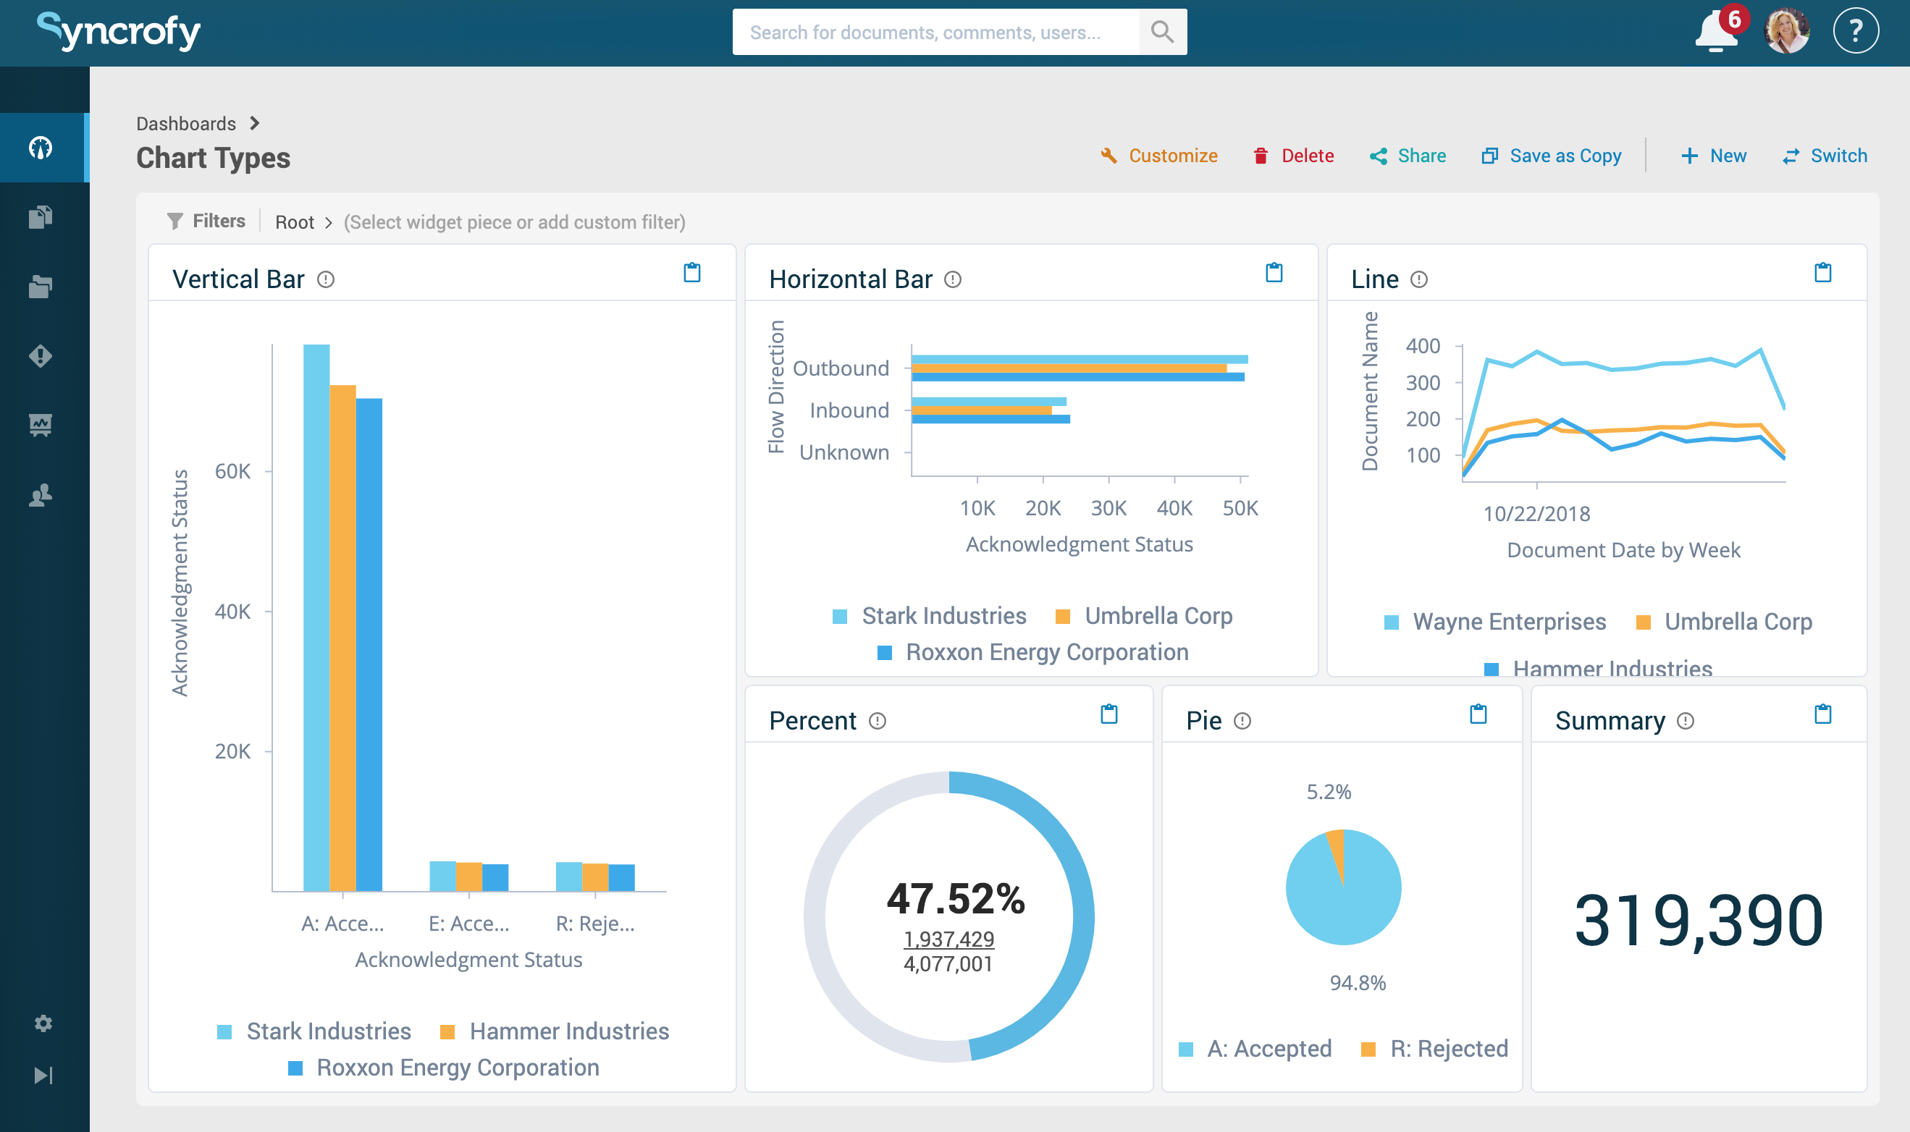Click chevron next to Dashboards breadcrumb
The image size is (1910, 1132).
click(255, 124)
